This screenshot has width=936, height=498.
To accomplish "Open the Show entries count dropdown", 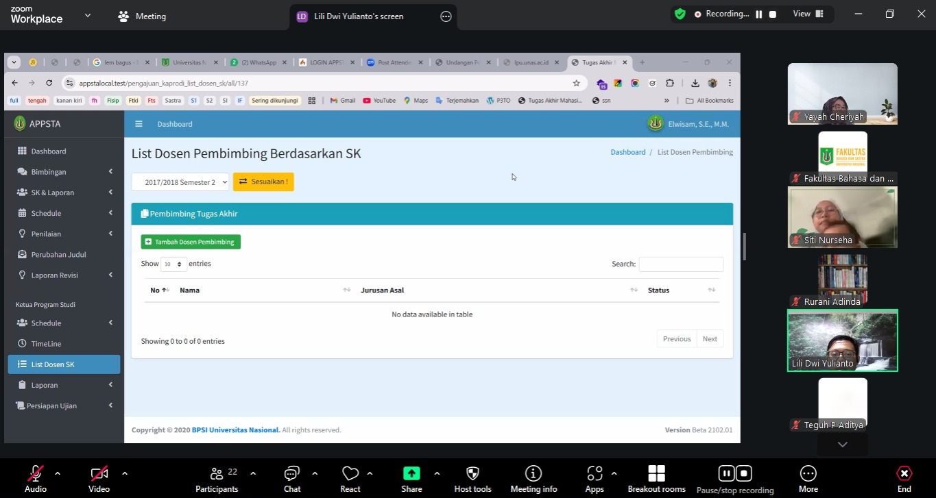I will [173, 264].
